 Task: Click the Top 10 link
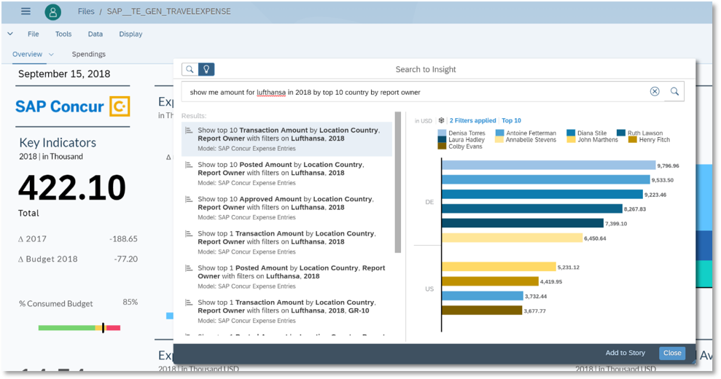(511, 120)
